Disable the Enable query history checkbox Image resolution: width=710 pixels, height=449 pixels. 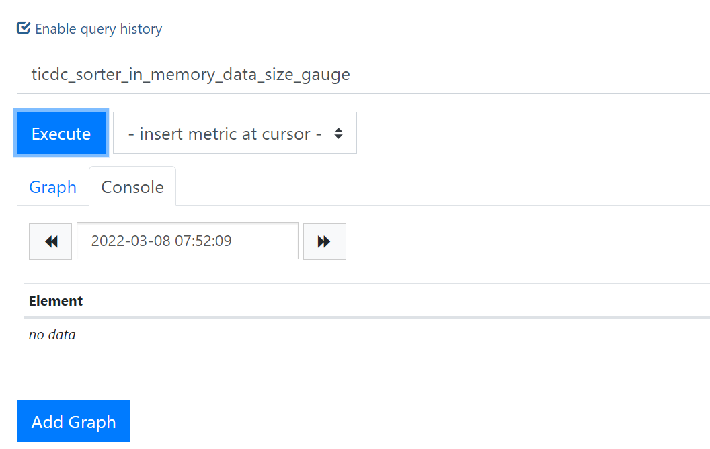pyautogui.click(x=24, y=28)
